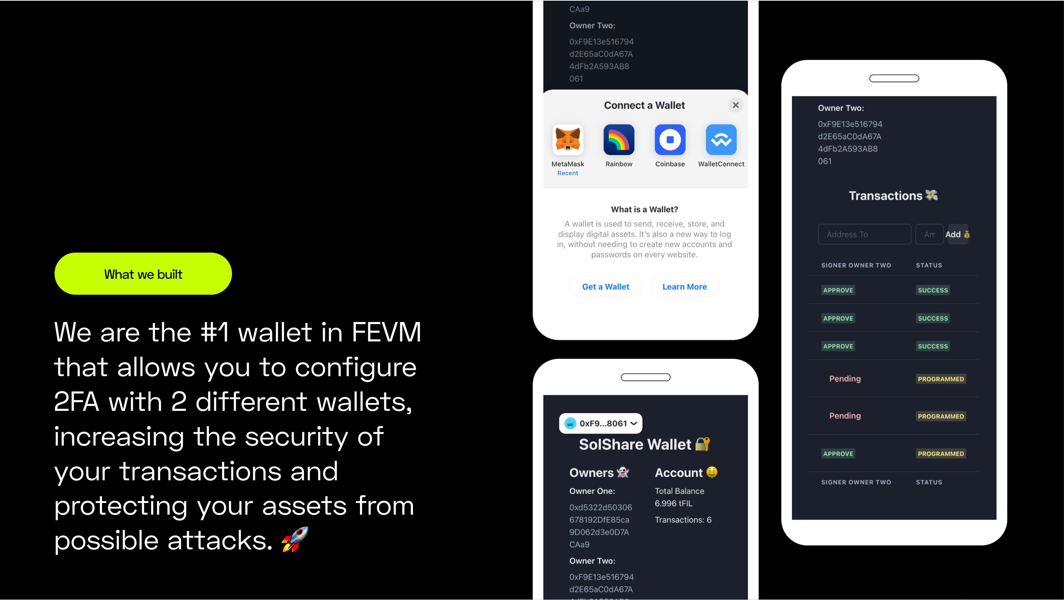This screenshot has height=600, width=1064.
Task: Select the What we built button
Action: click(x=143, y=273)
